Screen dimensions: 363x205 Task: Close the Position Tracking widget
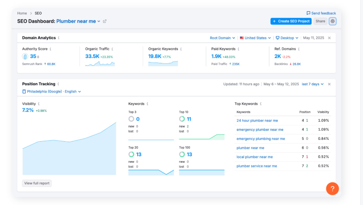coord(329,84)
